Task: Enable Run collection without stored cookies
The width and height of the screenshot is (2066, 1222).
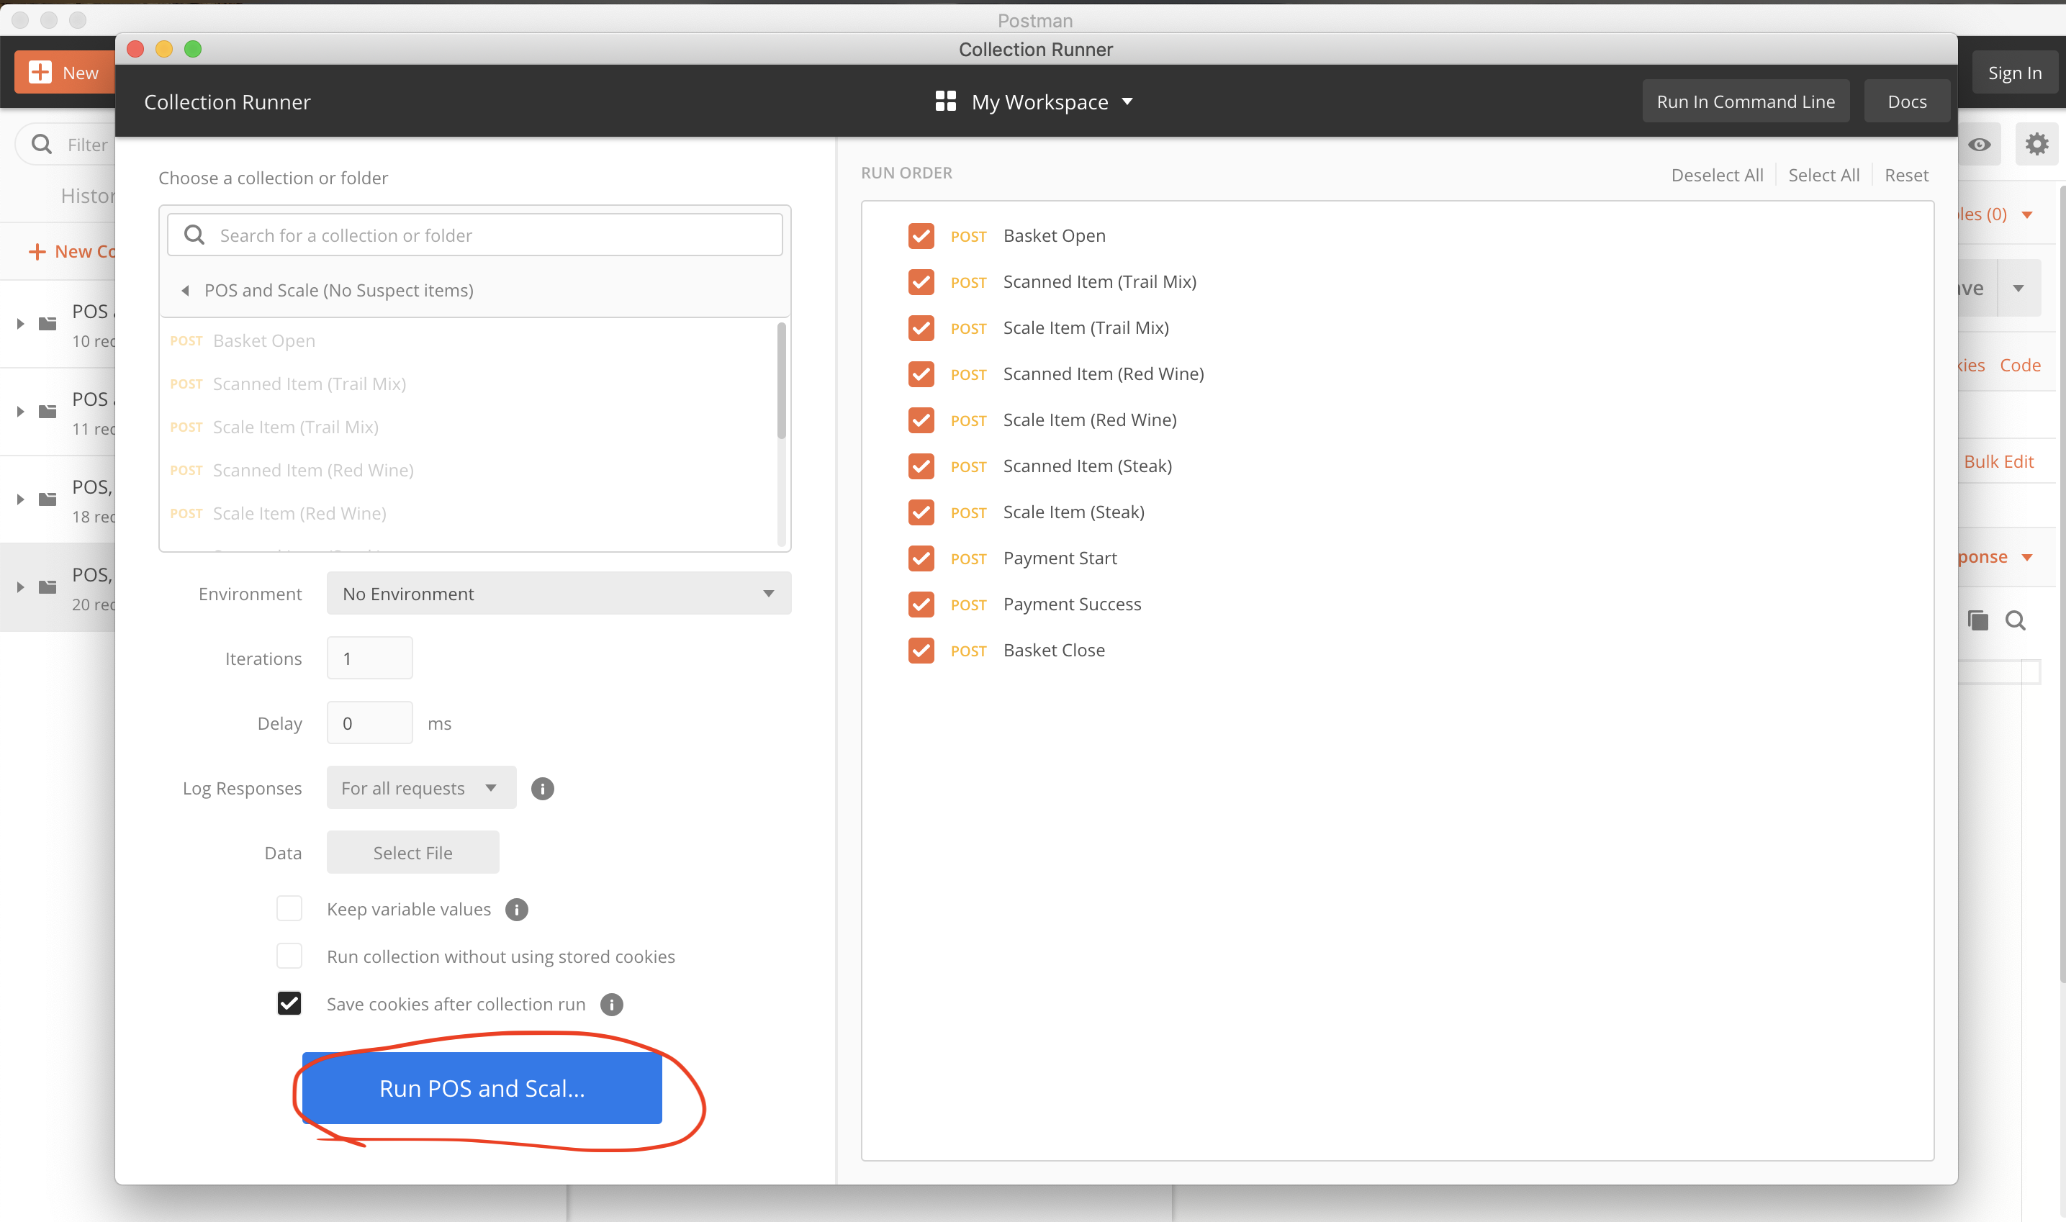Action: click(x=288, y=956)
